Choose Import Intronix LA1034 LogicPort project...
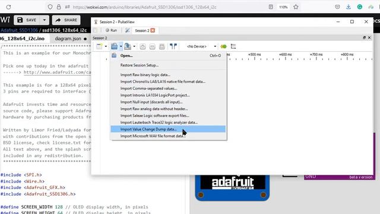This screenshot has width=380, height=214. click(x=168, y=95)
